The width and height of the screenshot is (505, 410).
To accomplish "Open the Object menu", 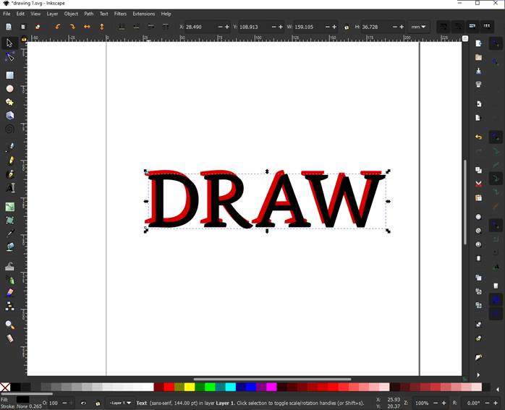I will [x=71, y=14].
